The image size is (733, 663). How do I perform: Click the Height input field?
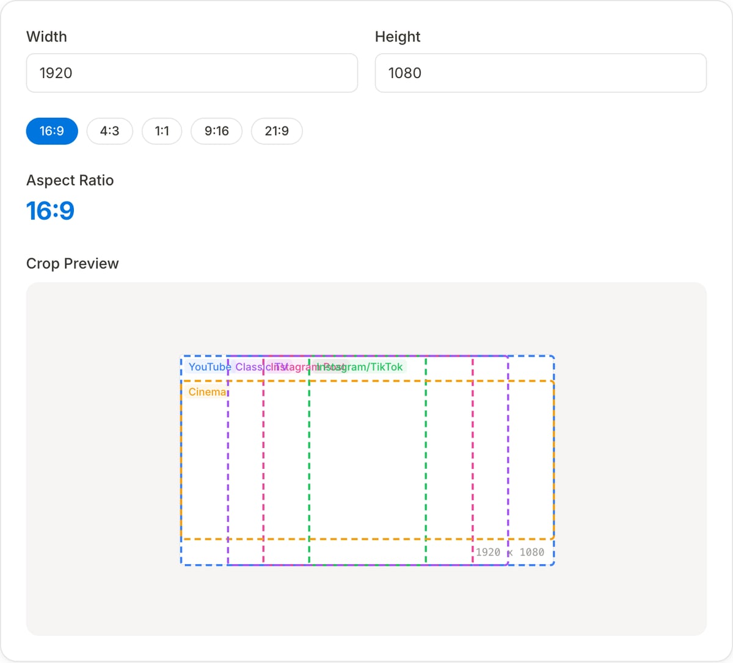point(541,73)
